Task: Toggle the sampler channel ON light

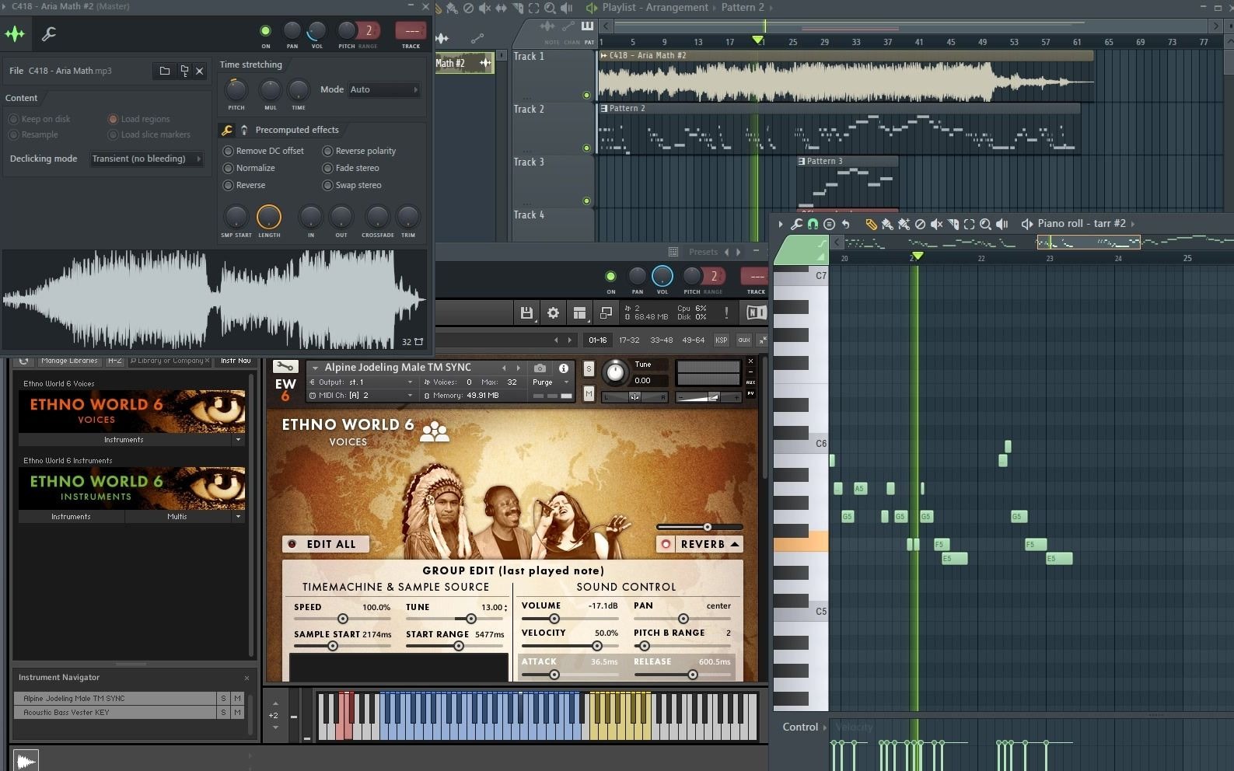Action: [x=265, y=31]
